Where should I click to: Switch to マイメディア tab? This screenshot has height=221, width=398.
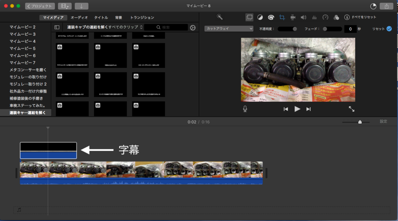(x=53, y=17)
